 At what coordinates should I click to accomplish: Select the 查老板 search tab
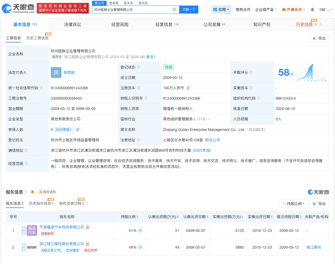[114, 3]
